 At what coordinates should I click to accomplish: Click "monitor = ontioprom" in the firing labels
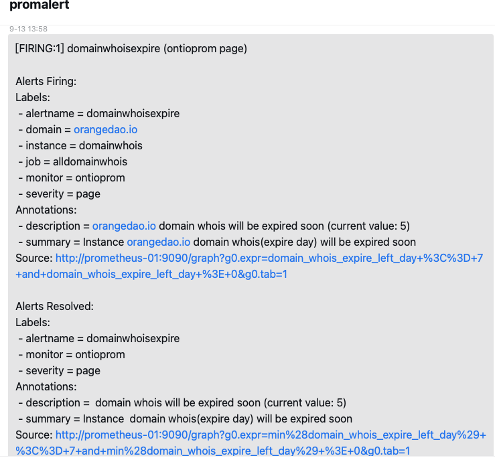[x=75, y=177]
